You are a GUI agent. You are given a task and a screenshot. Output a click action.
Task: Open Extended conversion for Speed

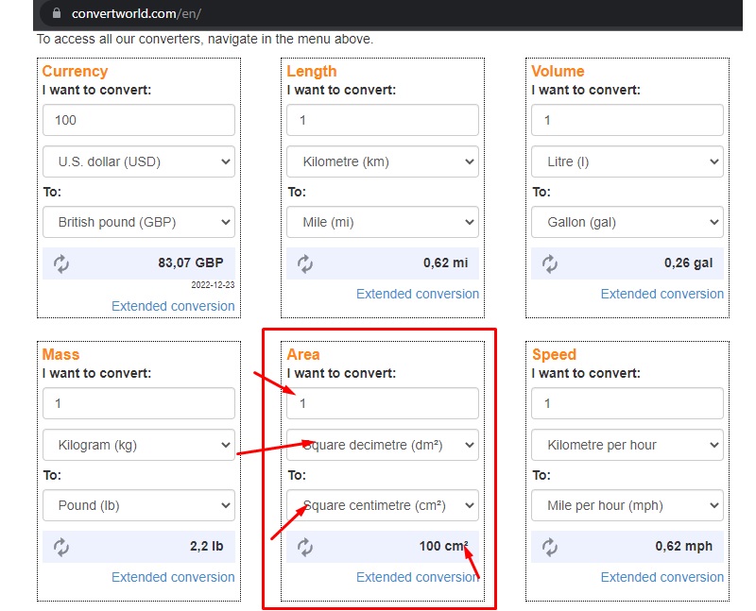coord(662,577)
